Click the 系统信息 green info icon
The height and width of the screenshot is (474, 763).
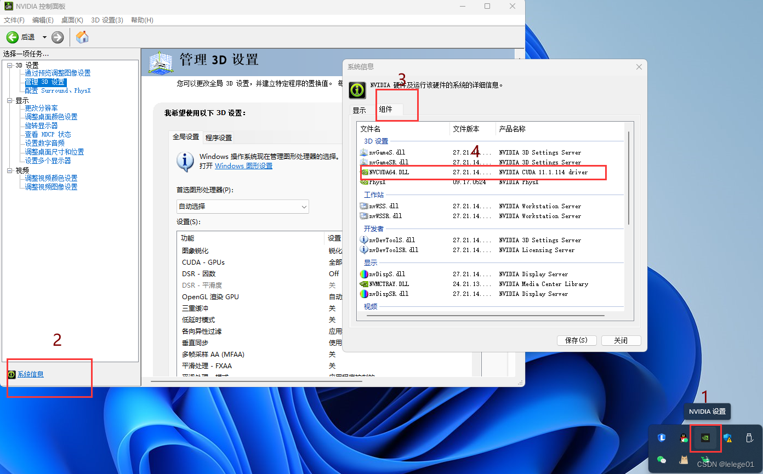pos(12,374)
